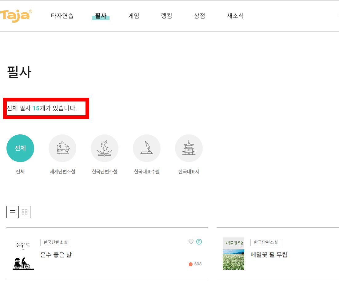This screenshot has height=282, width=339.
Task: Select the 세계단편소설 sailing ship category icon
Action: click(x=62, y=148)
